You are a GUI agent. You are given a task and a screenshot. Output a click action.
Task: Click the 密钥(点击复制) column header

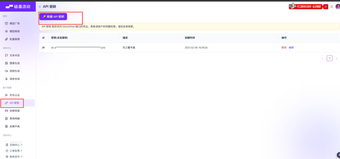click(59, 38)
